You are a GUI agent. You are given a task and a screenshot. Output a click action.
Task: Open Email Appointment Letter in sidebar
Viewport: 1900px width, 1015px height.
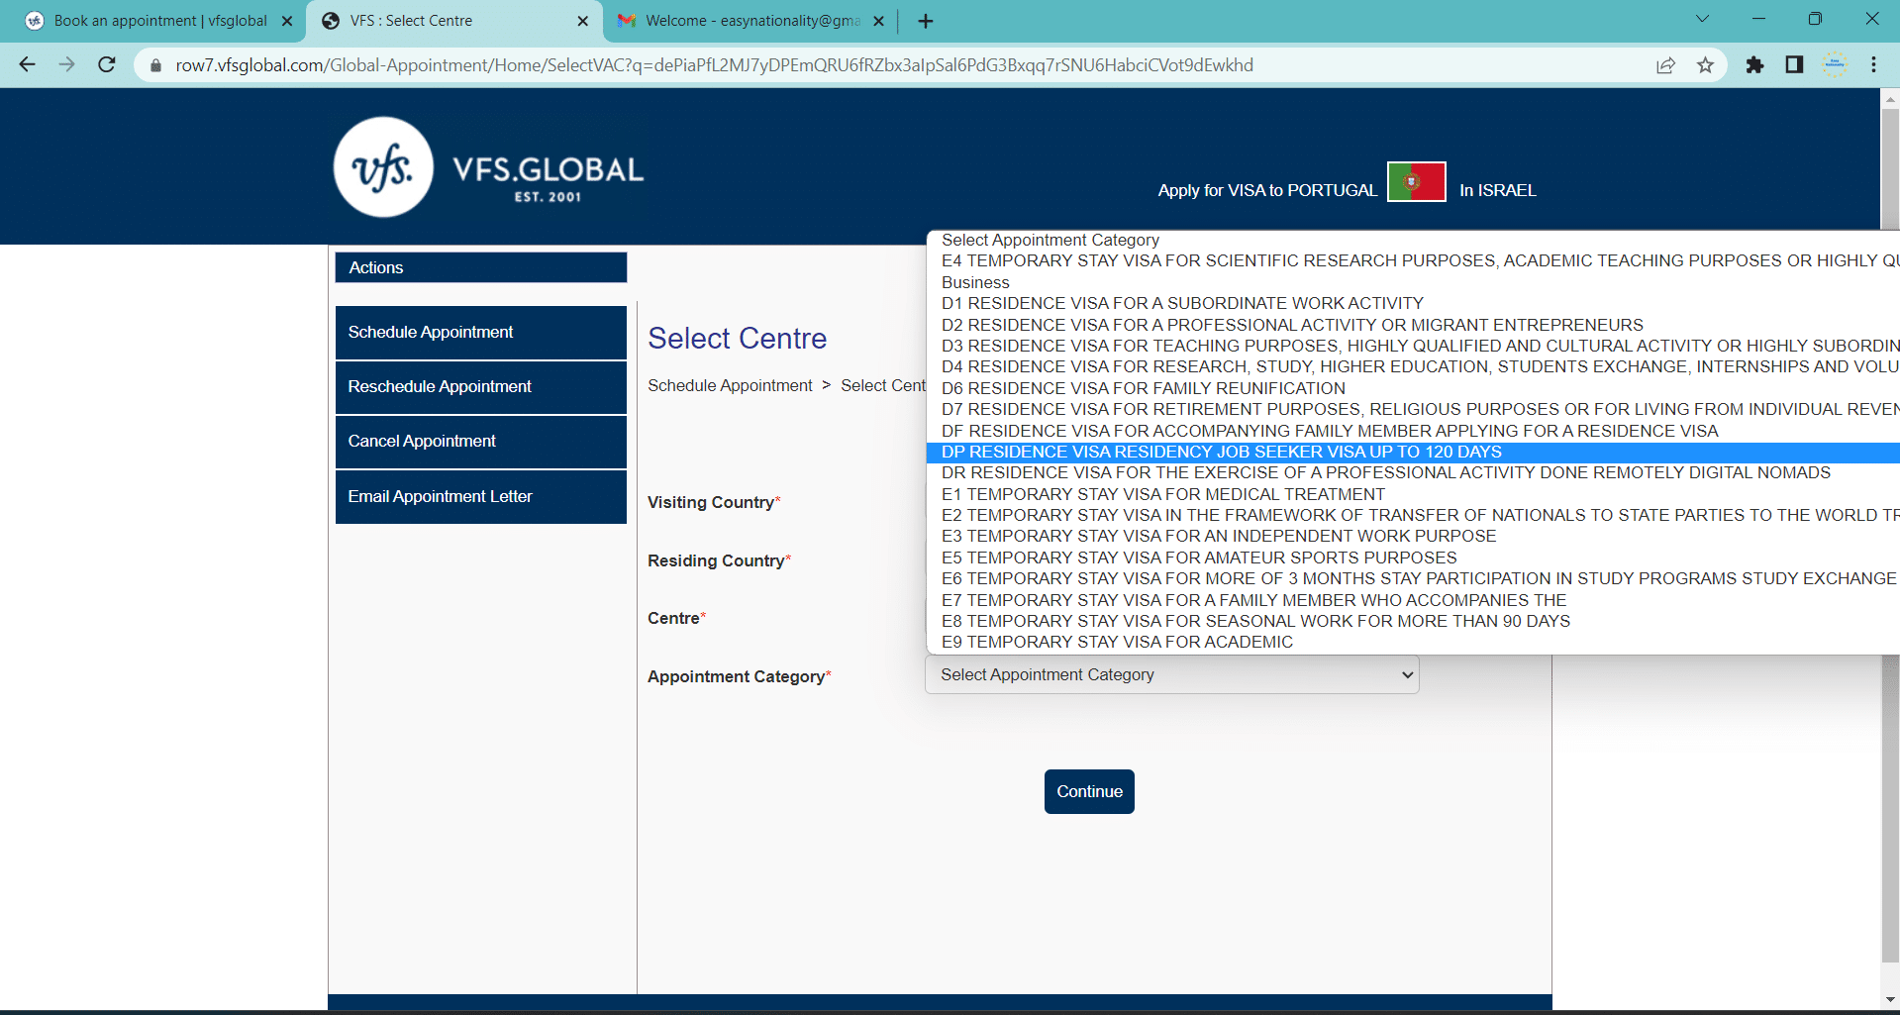[x=481, y=496]
